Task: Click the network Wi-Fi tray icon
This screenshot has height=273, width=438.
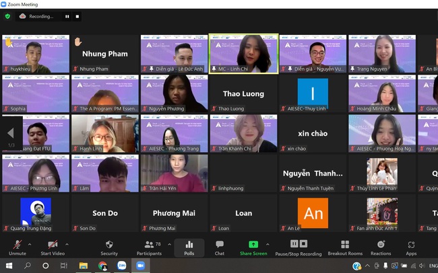Action: point(413,266)
